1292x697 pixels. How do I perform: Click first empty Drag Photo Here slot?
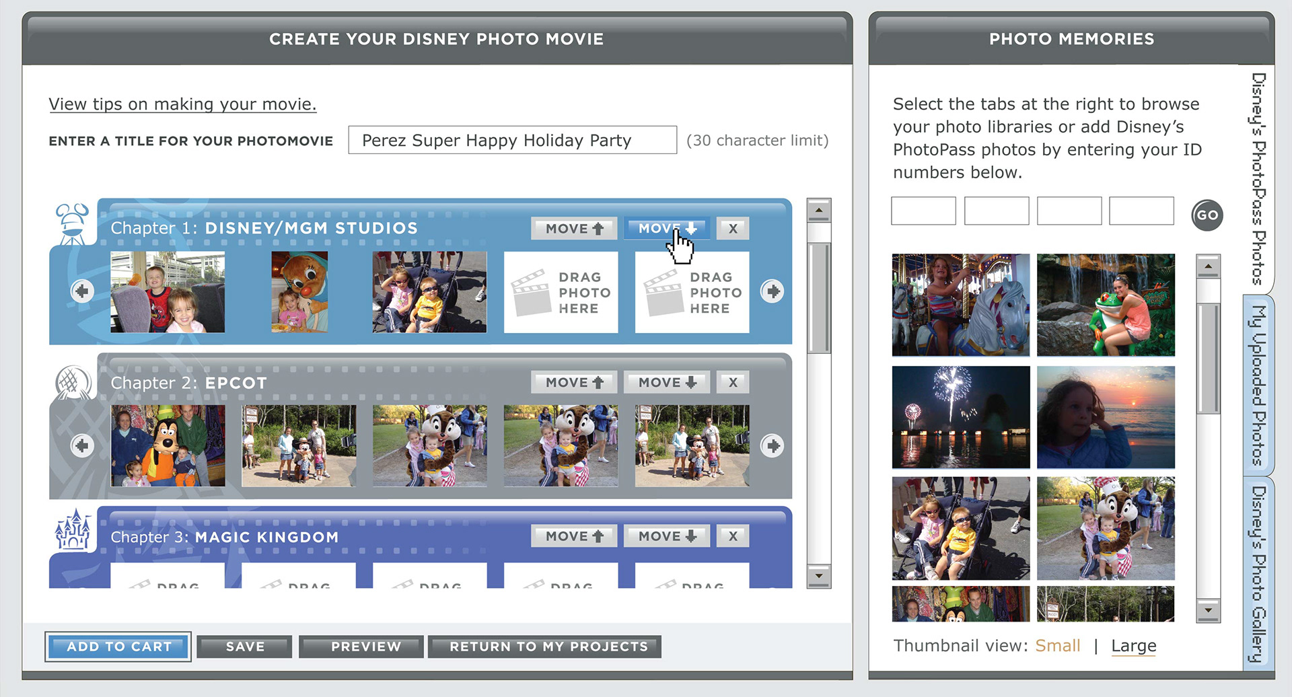click(561, 292)
